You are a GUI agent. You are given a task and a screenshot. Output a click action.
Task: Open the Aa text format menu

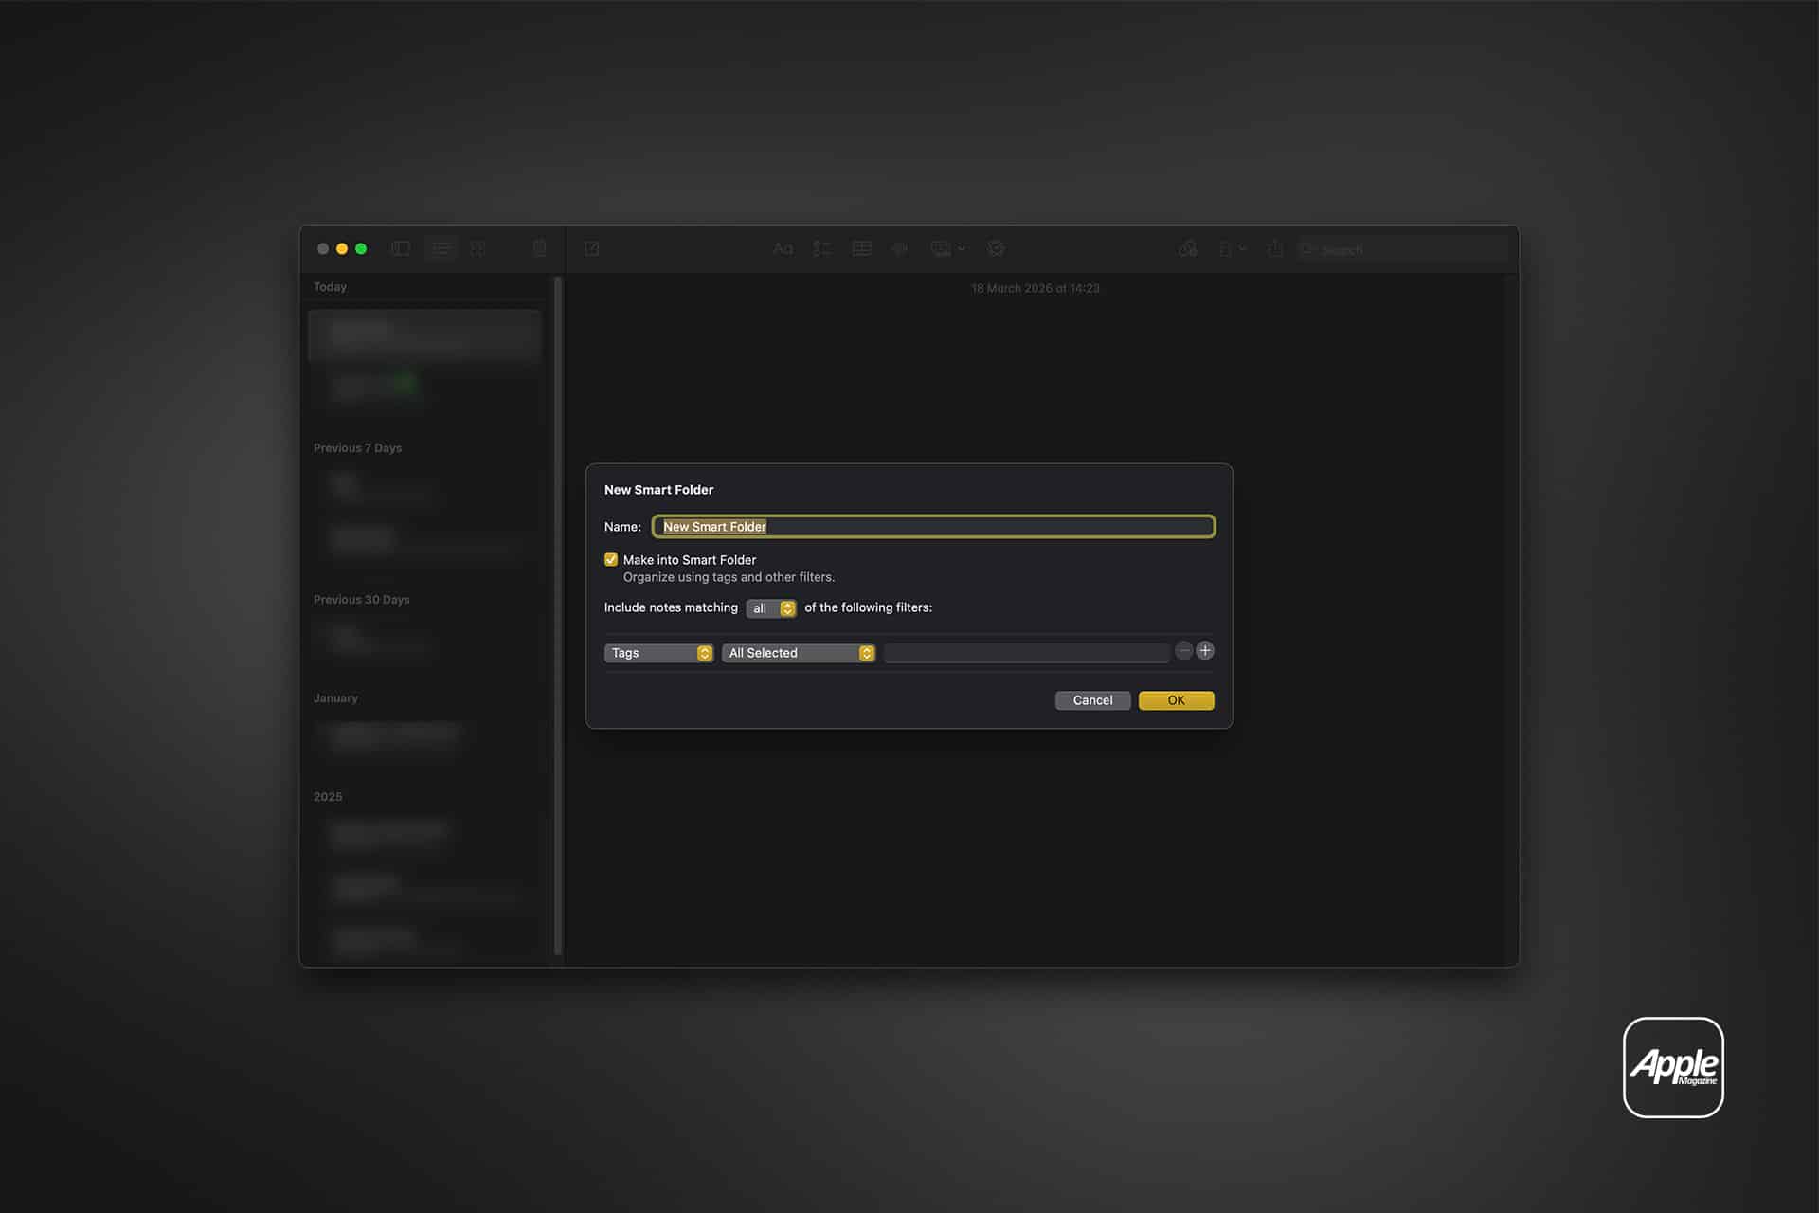pos(783,248)
